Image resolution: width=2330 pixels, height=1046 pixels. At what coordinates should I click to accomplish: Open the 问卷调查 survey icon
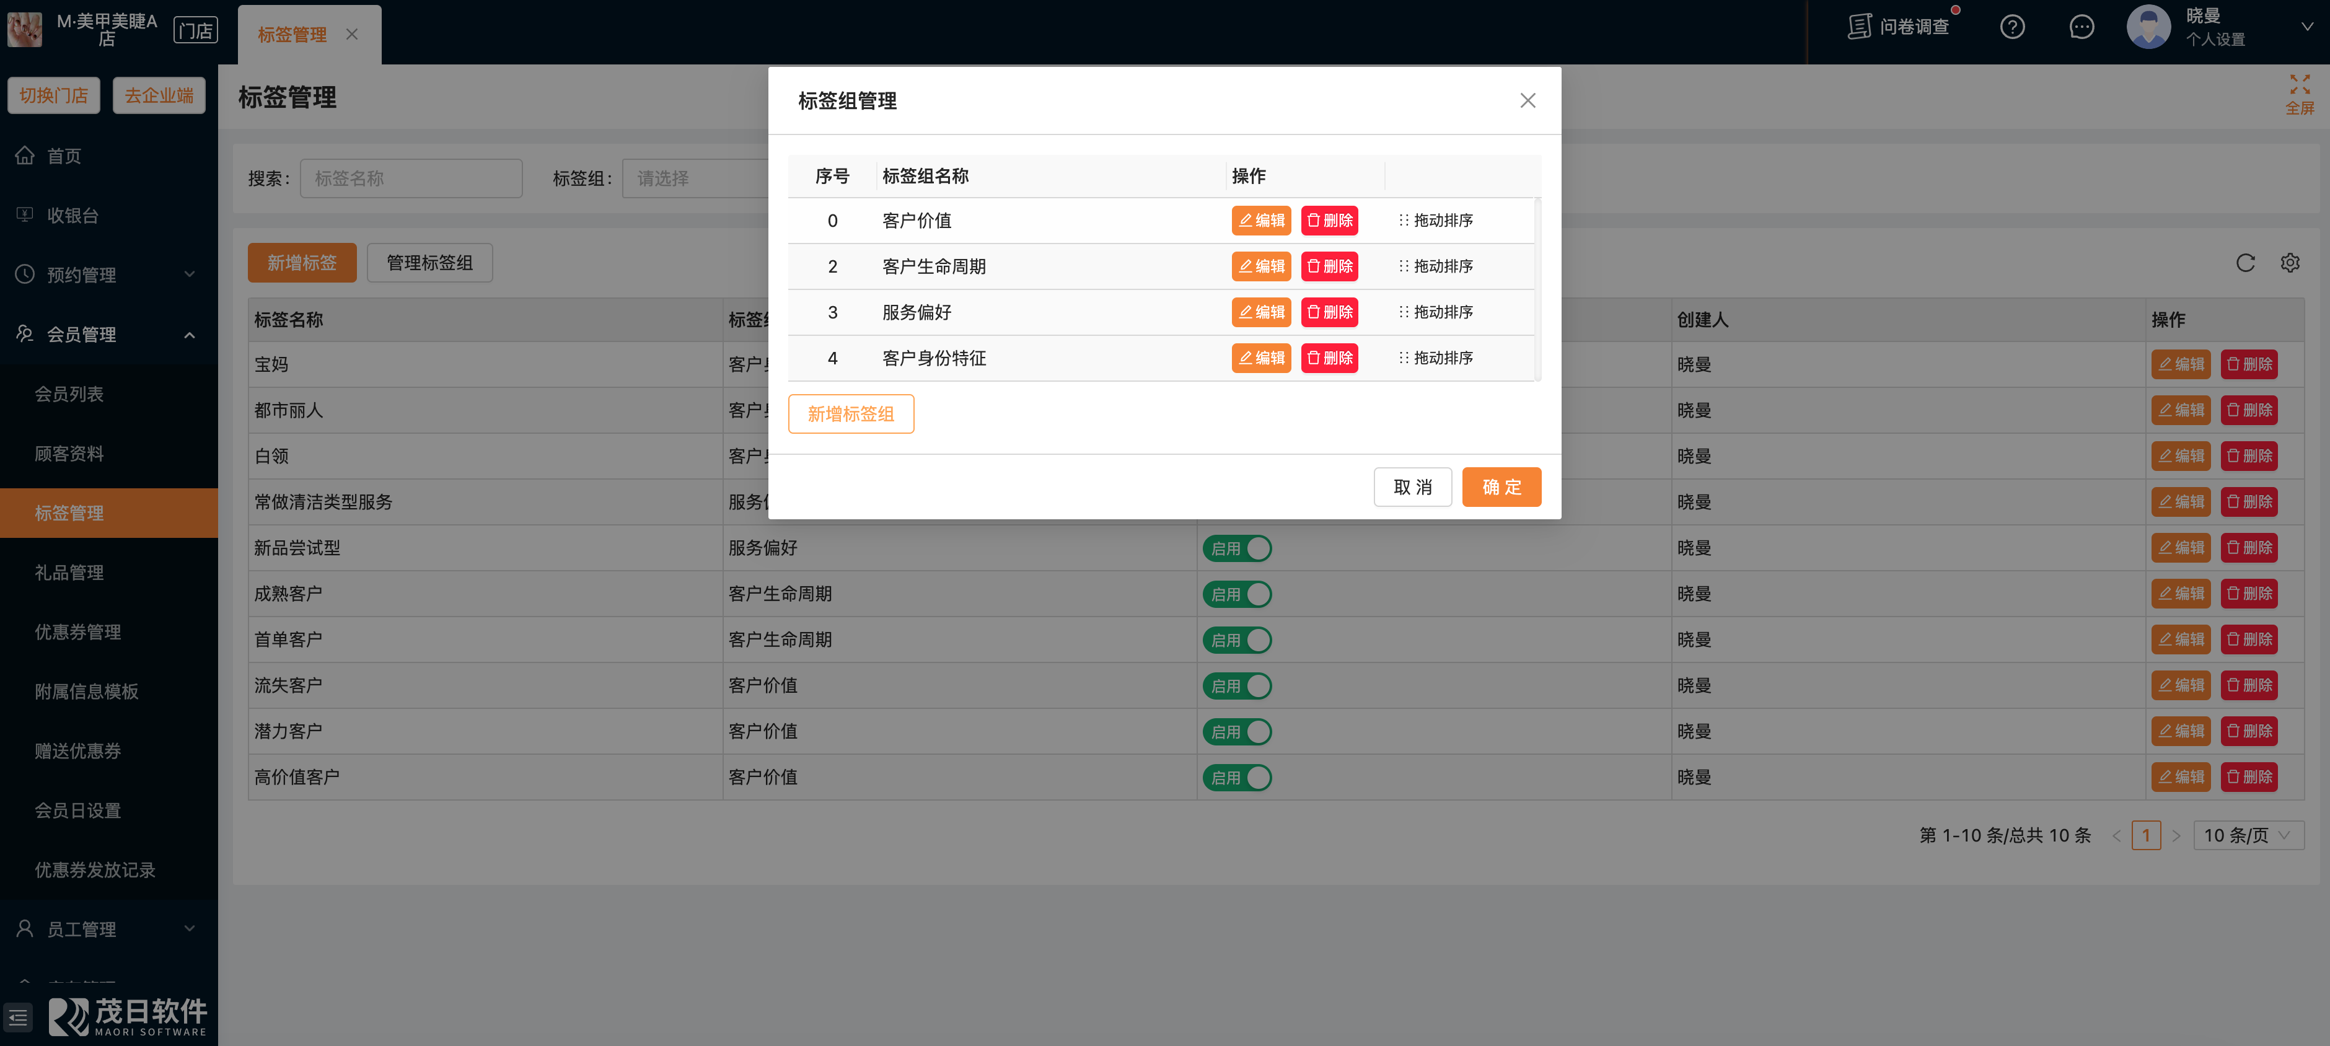click(1859, 27)
